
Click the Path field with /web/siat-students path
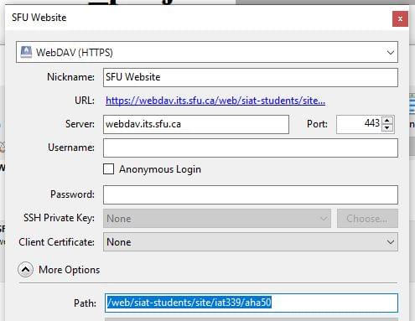tap(252, 303)
